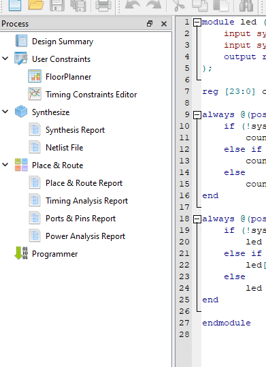Click the Synthesis Report document icon
The width and height of the screenshot is (266, 367).
[x=35, y=129]
